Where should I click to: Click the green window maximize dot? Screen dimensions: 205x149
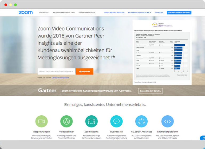click(15, 5)
